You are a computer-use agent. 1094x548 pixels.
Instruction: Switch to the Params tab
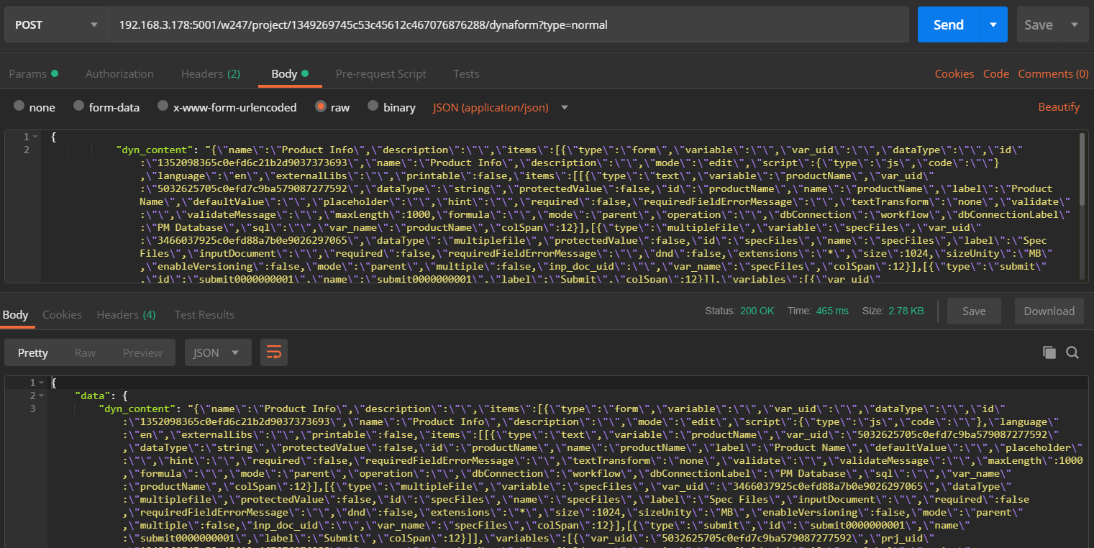pos(33,73)
